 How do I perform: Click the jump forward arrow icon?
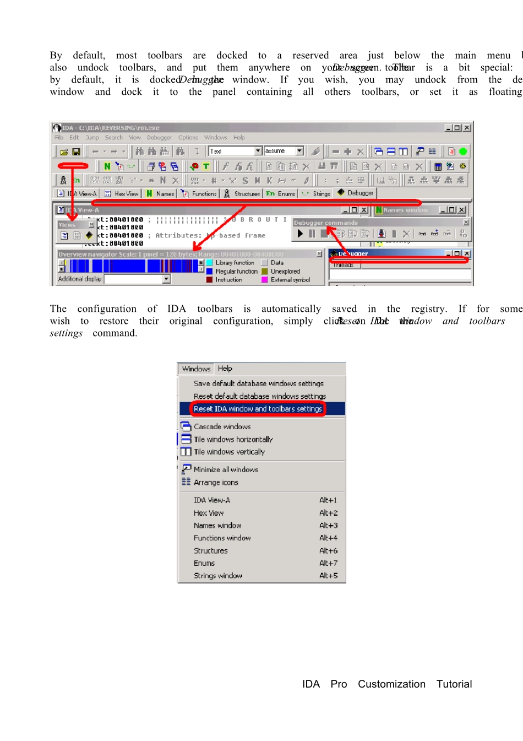click(x=114, y=152)
